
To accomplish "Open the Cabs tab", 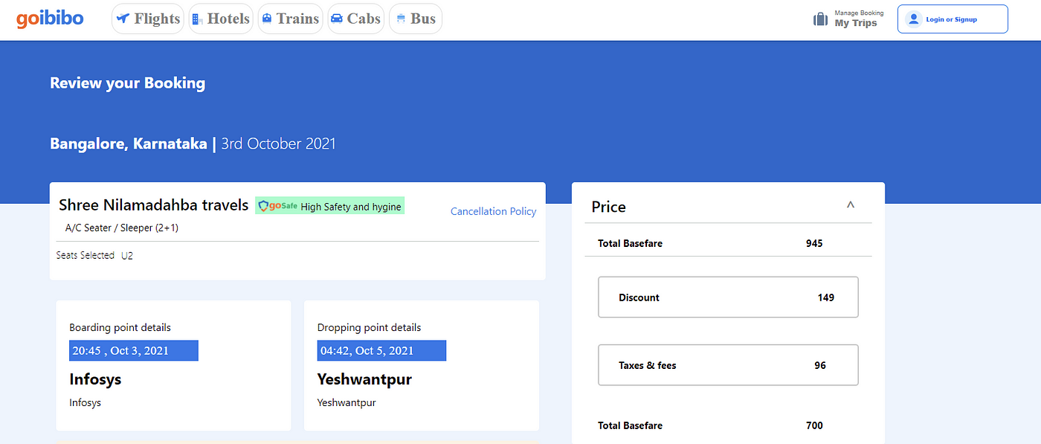I will click(356, 19).
